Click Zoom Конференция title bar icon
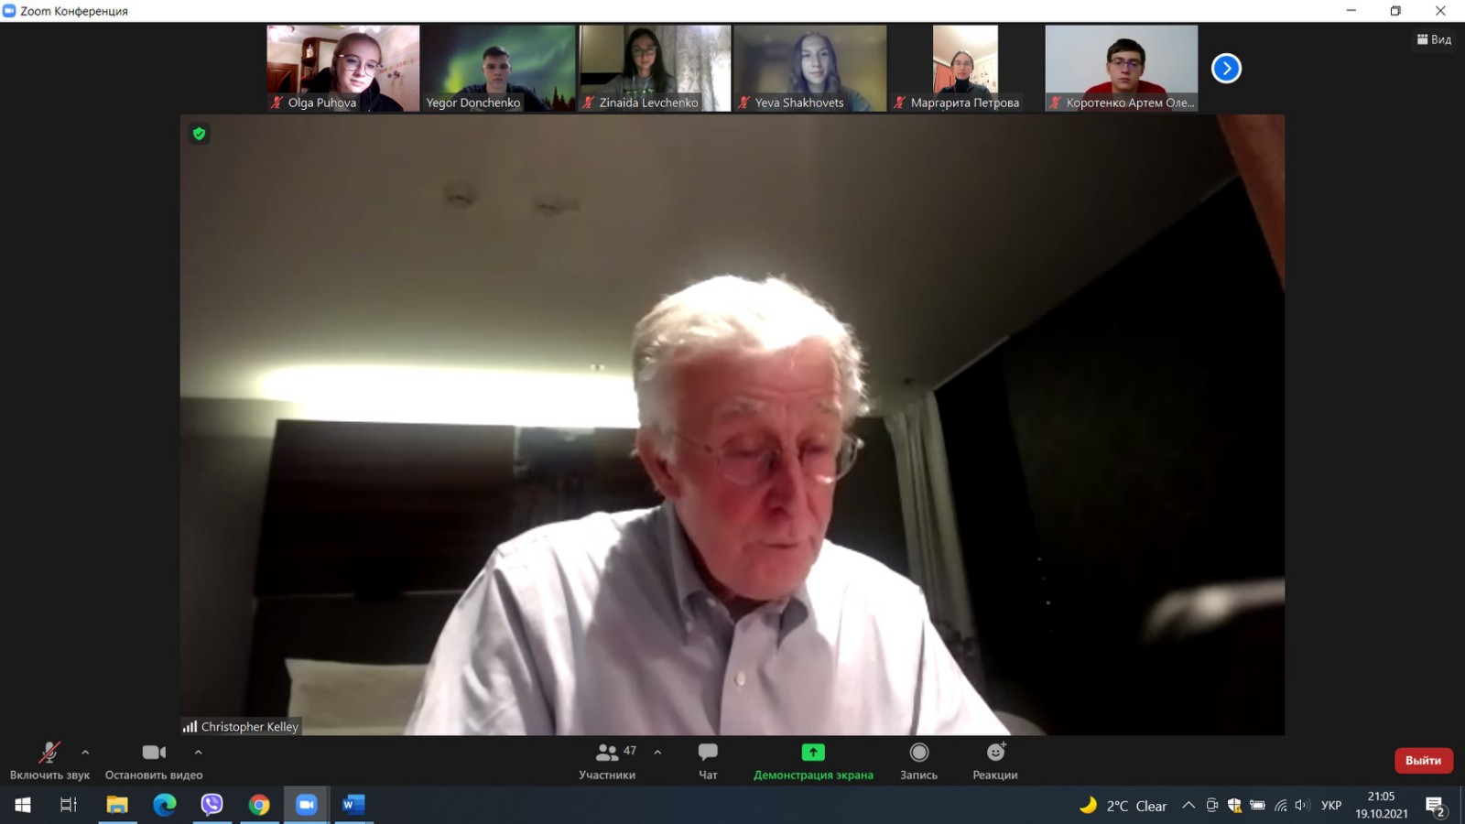This screenshot has height=824, width=1465. [x=9, y=11]
